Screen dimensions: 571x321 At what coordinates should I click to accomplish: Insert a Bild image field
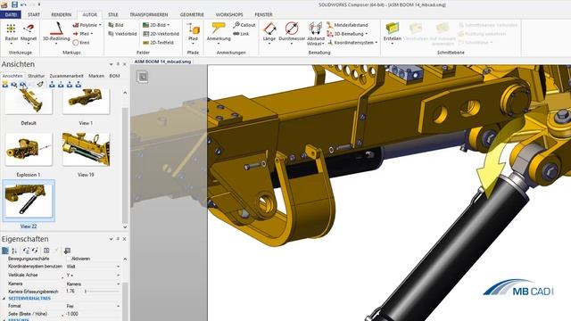(116, 25)
